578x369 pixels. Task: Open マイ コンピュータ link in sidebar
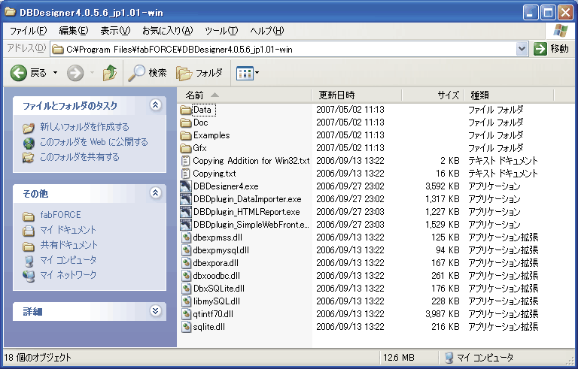click(68, 260)
